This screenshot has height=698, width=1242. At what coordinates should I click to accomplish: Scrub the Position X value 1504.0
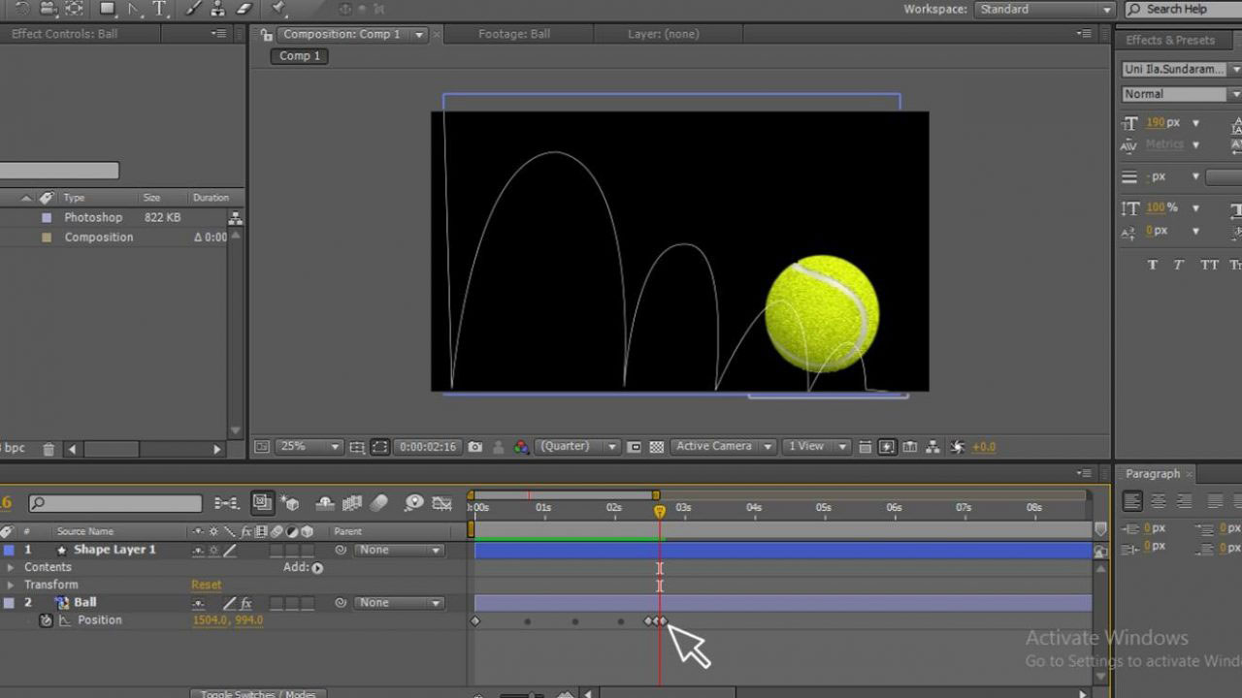210,619
